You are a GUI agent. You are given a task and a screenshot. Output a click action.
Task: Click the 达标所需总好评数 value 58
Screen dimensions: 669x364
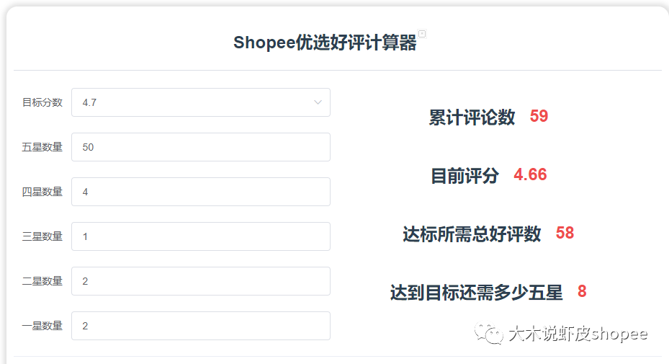pos(565,234)
